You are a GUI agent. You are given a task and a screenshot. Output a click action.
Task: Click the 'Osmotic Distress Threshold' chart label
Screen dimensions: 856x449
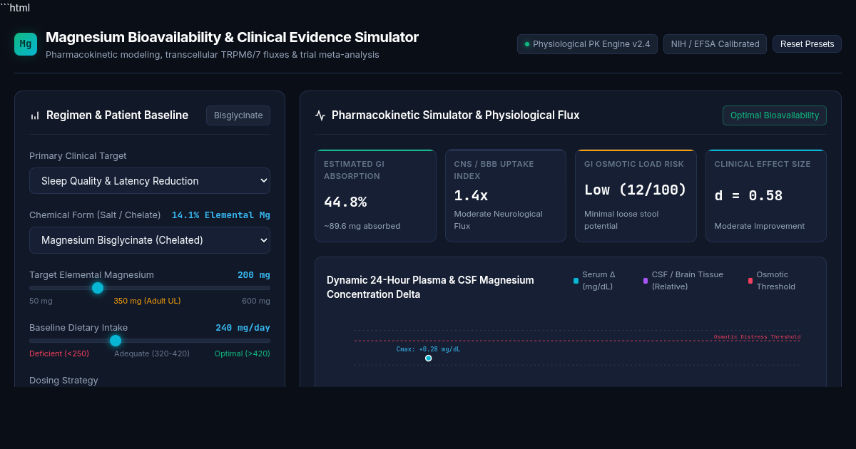(757, 336)
